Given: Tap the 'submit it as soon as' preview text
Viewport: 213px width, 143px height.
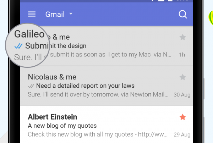Looking at the screenshot, I should pyautogui.click(x=78, y=55).
